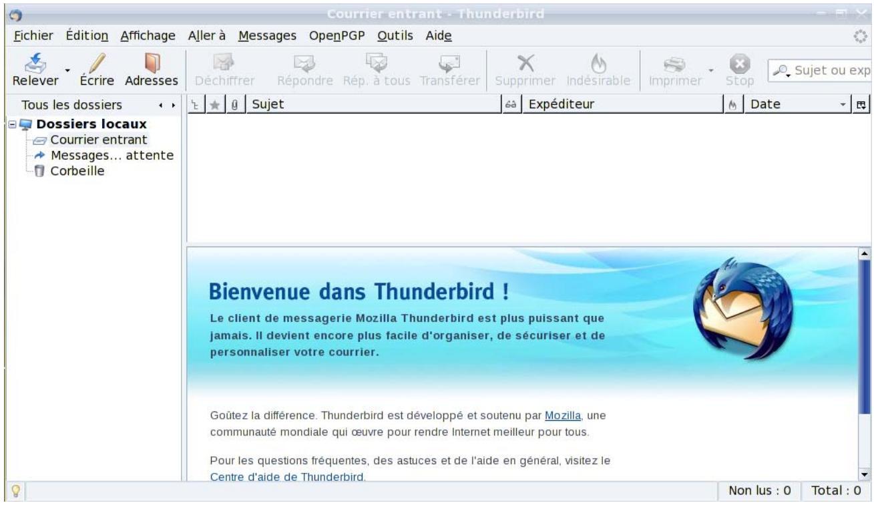Collapse the Dossiers locaux tree
874x505 pixels.
tap(13, 124)
